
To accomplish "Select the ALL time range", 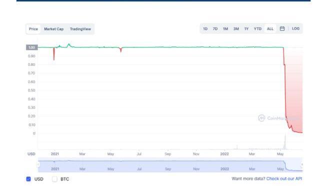I will [270, 29].
